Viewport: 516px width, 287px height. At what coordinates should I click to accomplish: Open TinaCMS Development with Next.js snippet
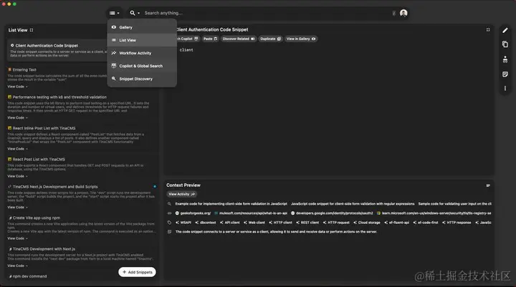44,249
